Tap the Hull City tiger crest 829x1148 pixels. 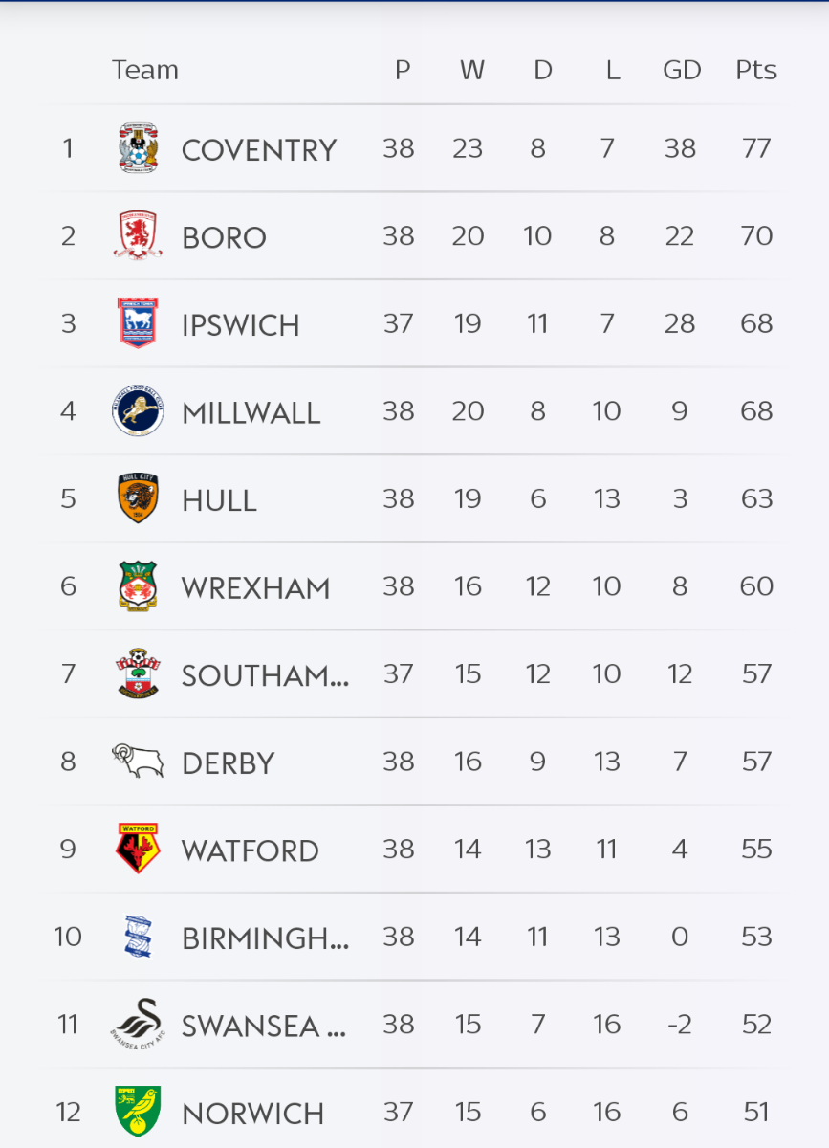click(138, 498)
